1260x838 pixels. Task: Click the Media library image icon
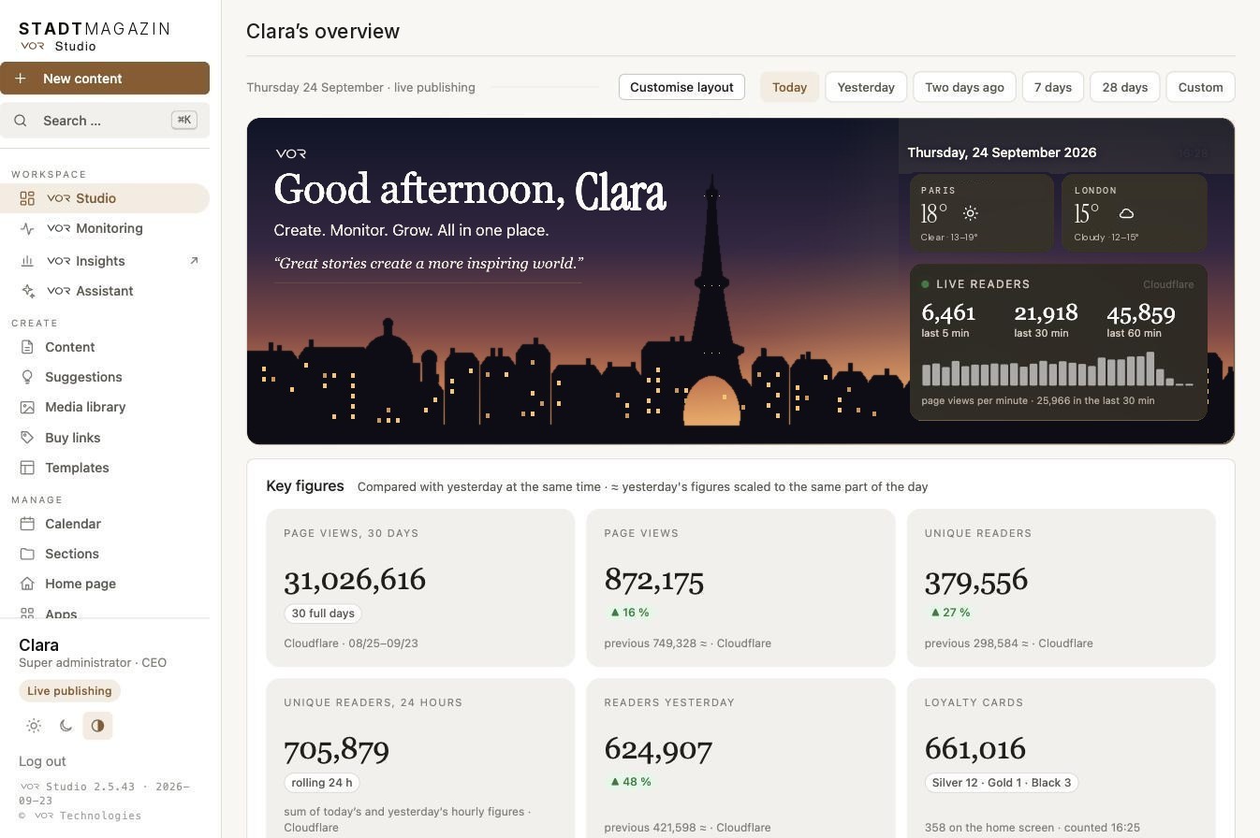[x=27, y=407]
